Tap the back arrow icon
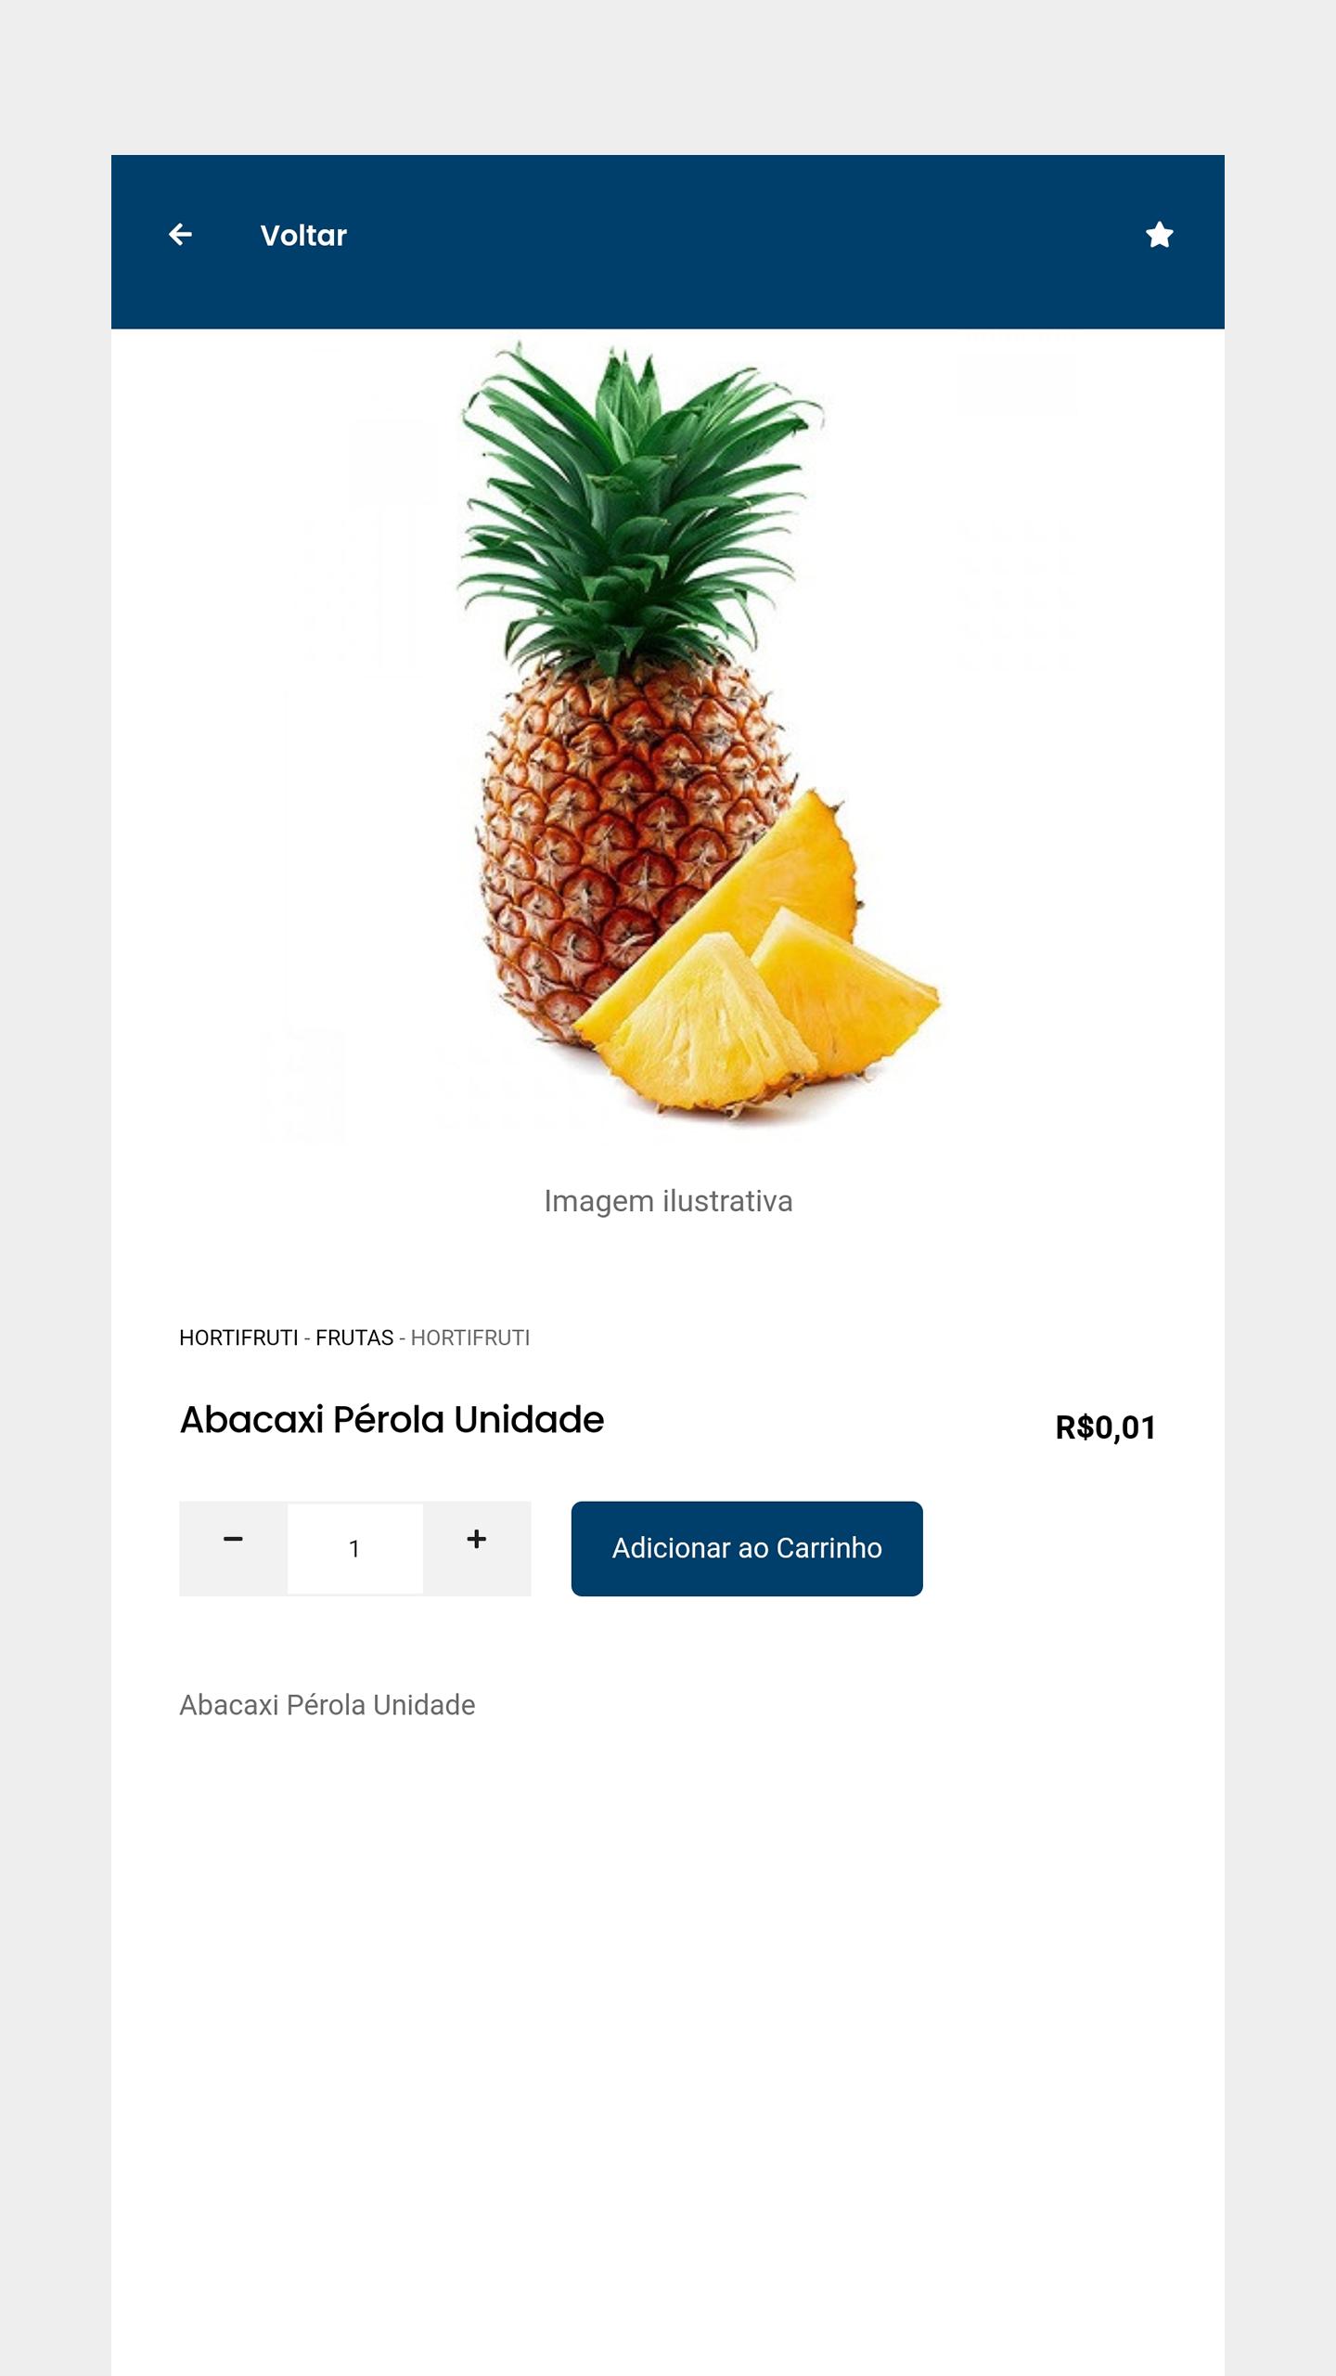 (180, 235)
